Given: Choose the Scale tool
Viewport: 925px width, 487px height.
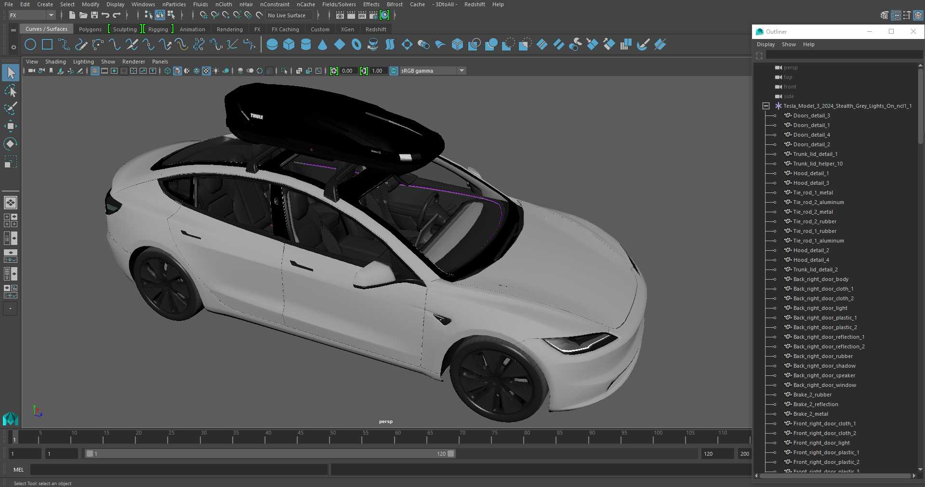Looking at the screenshot, I should pos(11,162).
